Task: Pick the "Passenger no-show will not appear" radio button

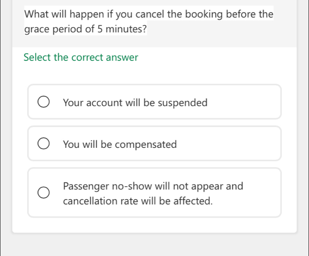Action: pyautogui.click(x=43, y=193)
